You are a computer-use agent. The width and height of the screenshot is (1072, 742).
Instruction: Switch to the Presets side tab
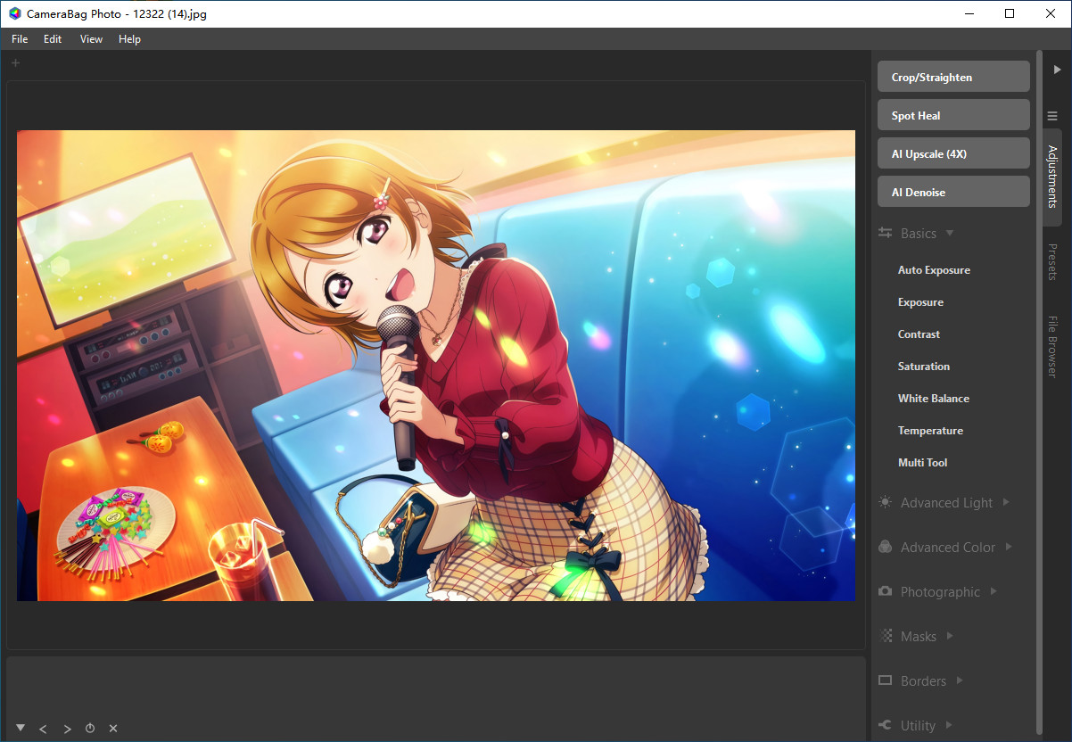(x=1052, y=262)
